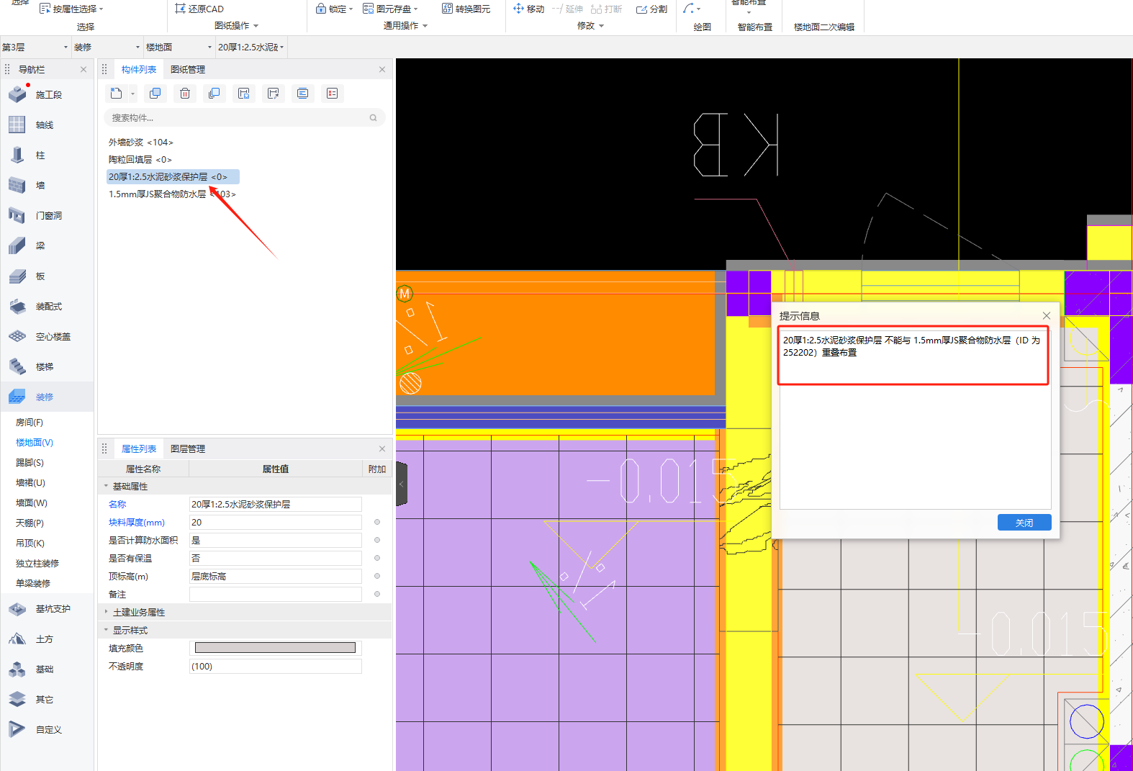This screenshot has height=771, width=1133.
Task: Open the 基坑支护 category
Action: click(x=53, y=608)
